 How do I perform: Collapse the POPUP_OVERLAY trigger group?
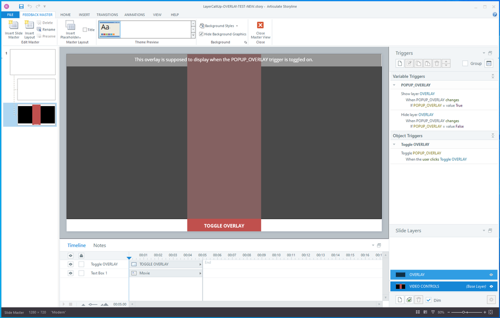[394, 85]
